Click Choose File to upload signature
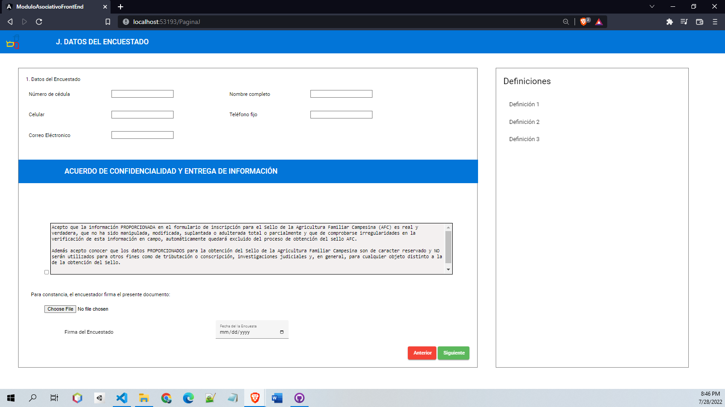This screenshot has height=407, width=725. pos(60,309)
